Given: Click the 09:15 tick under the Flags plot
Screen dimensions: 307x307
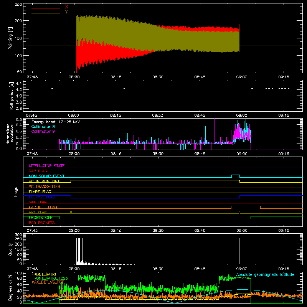Looking at the screenshot, I should click(x=284, y=231).
